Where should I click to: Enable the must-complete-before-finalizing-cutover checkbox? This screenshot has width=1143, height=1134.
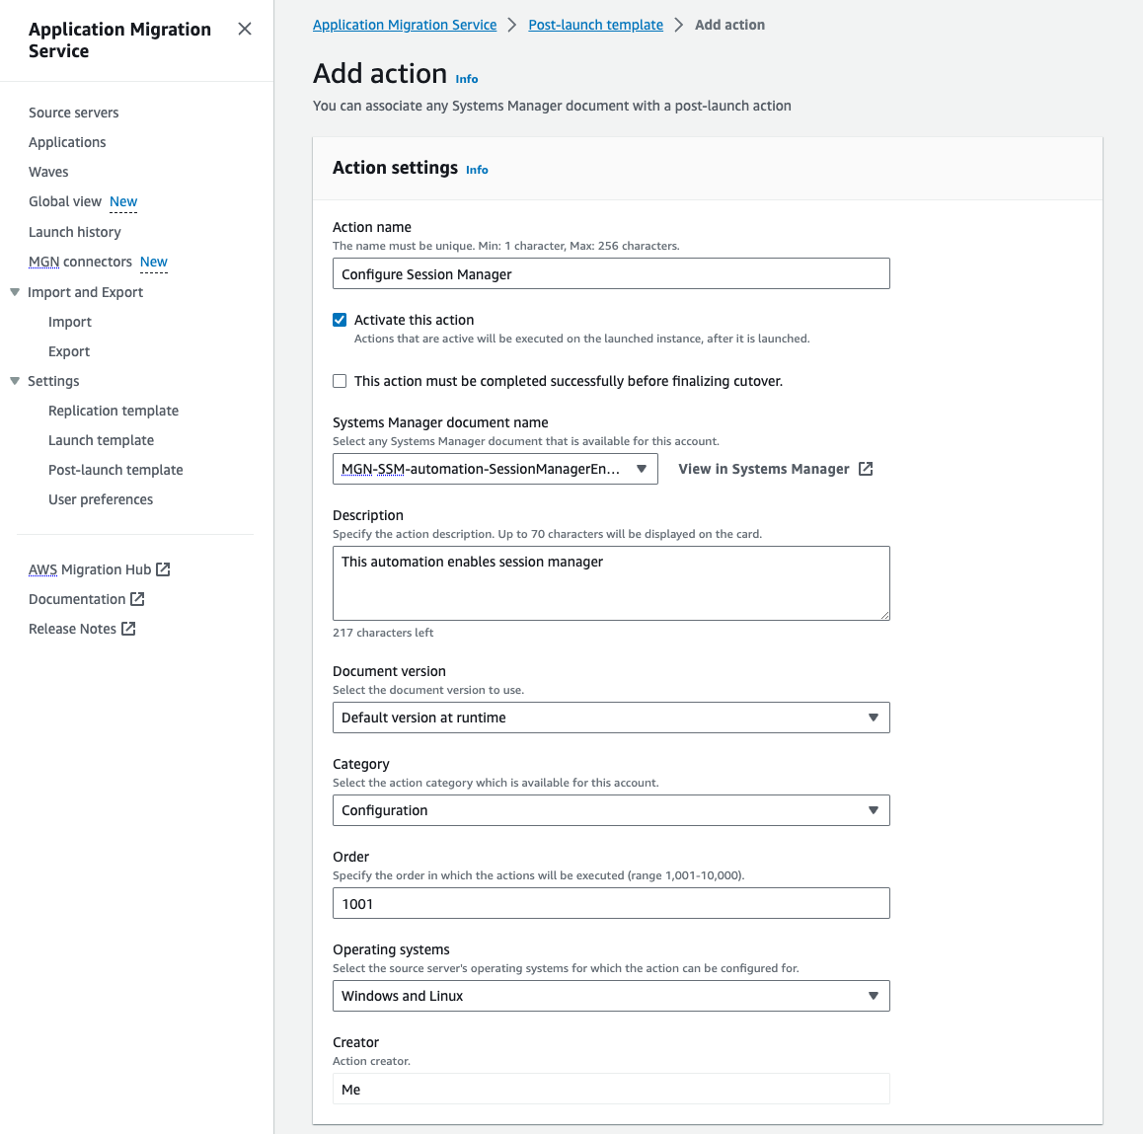point(340,381)
